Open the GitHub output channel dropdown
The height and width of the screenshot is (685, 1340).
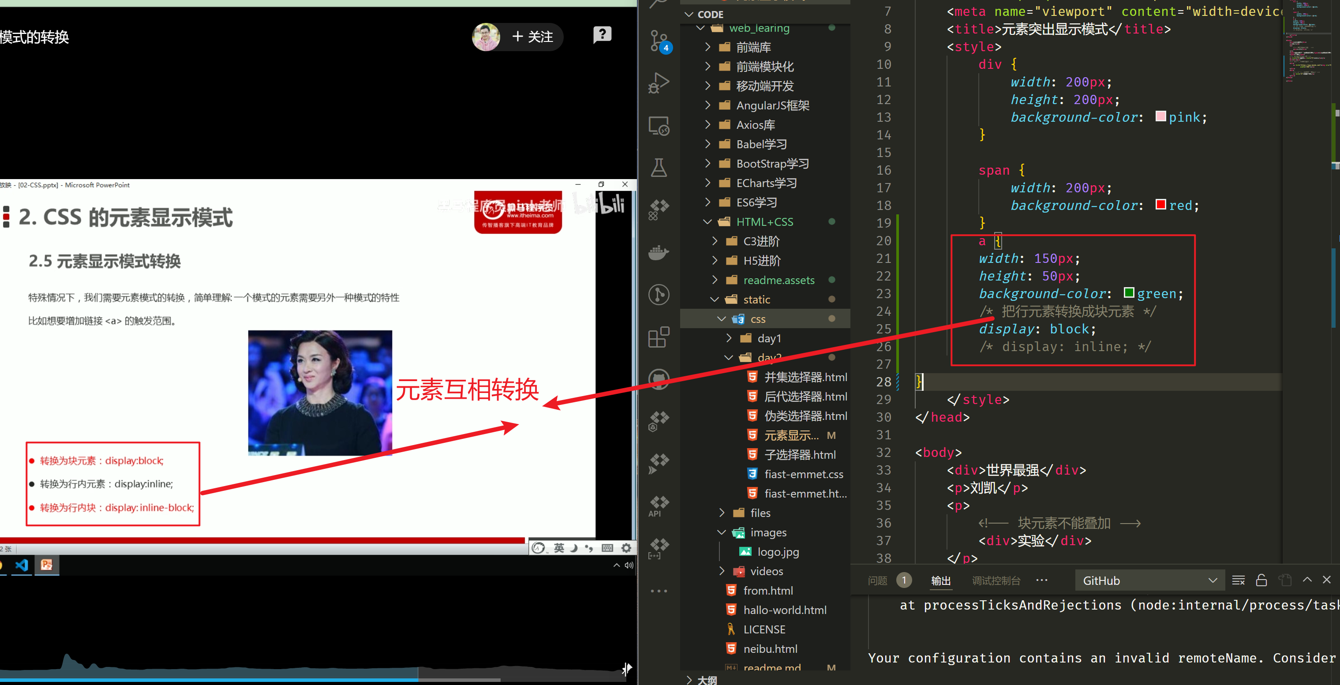click(1149, 580)
